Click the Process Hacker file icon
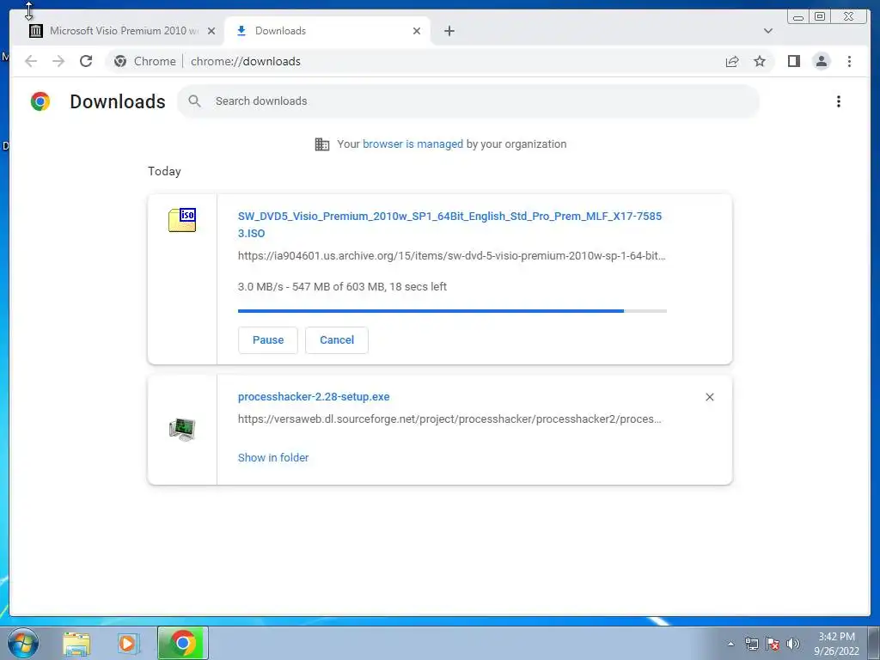This screenshot has width=880, height=660. pos(182,430)
